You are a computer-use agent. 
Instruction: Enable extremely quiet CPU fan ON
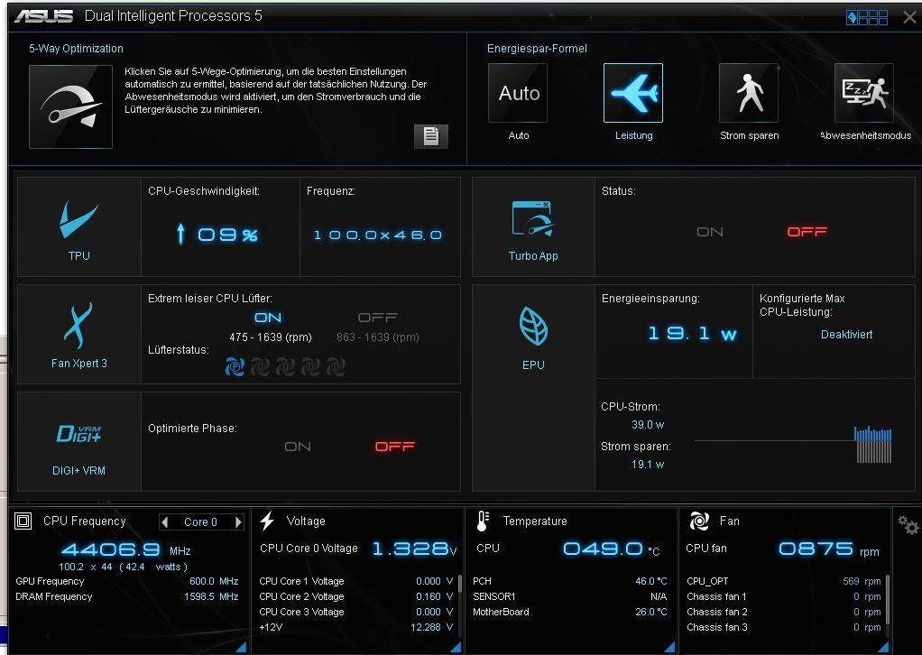(268, 318)
